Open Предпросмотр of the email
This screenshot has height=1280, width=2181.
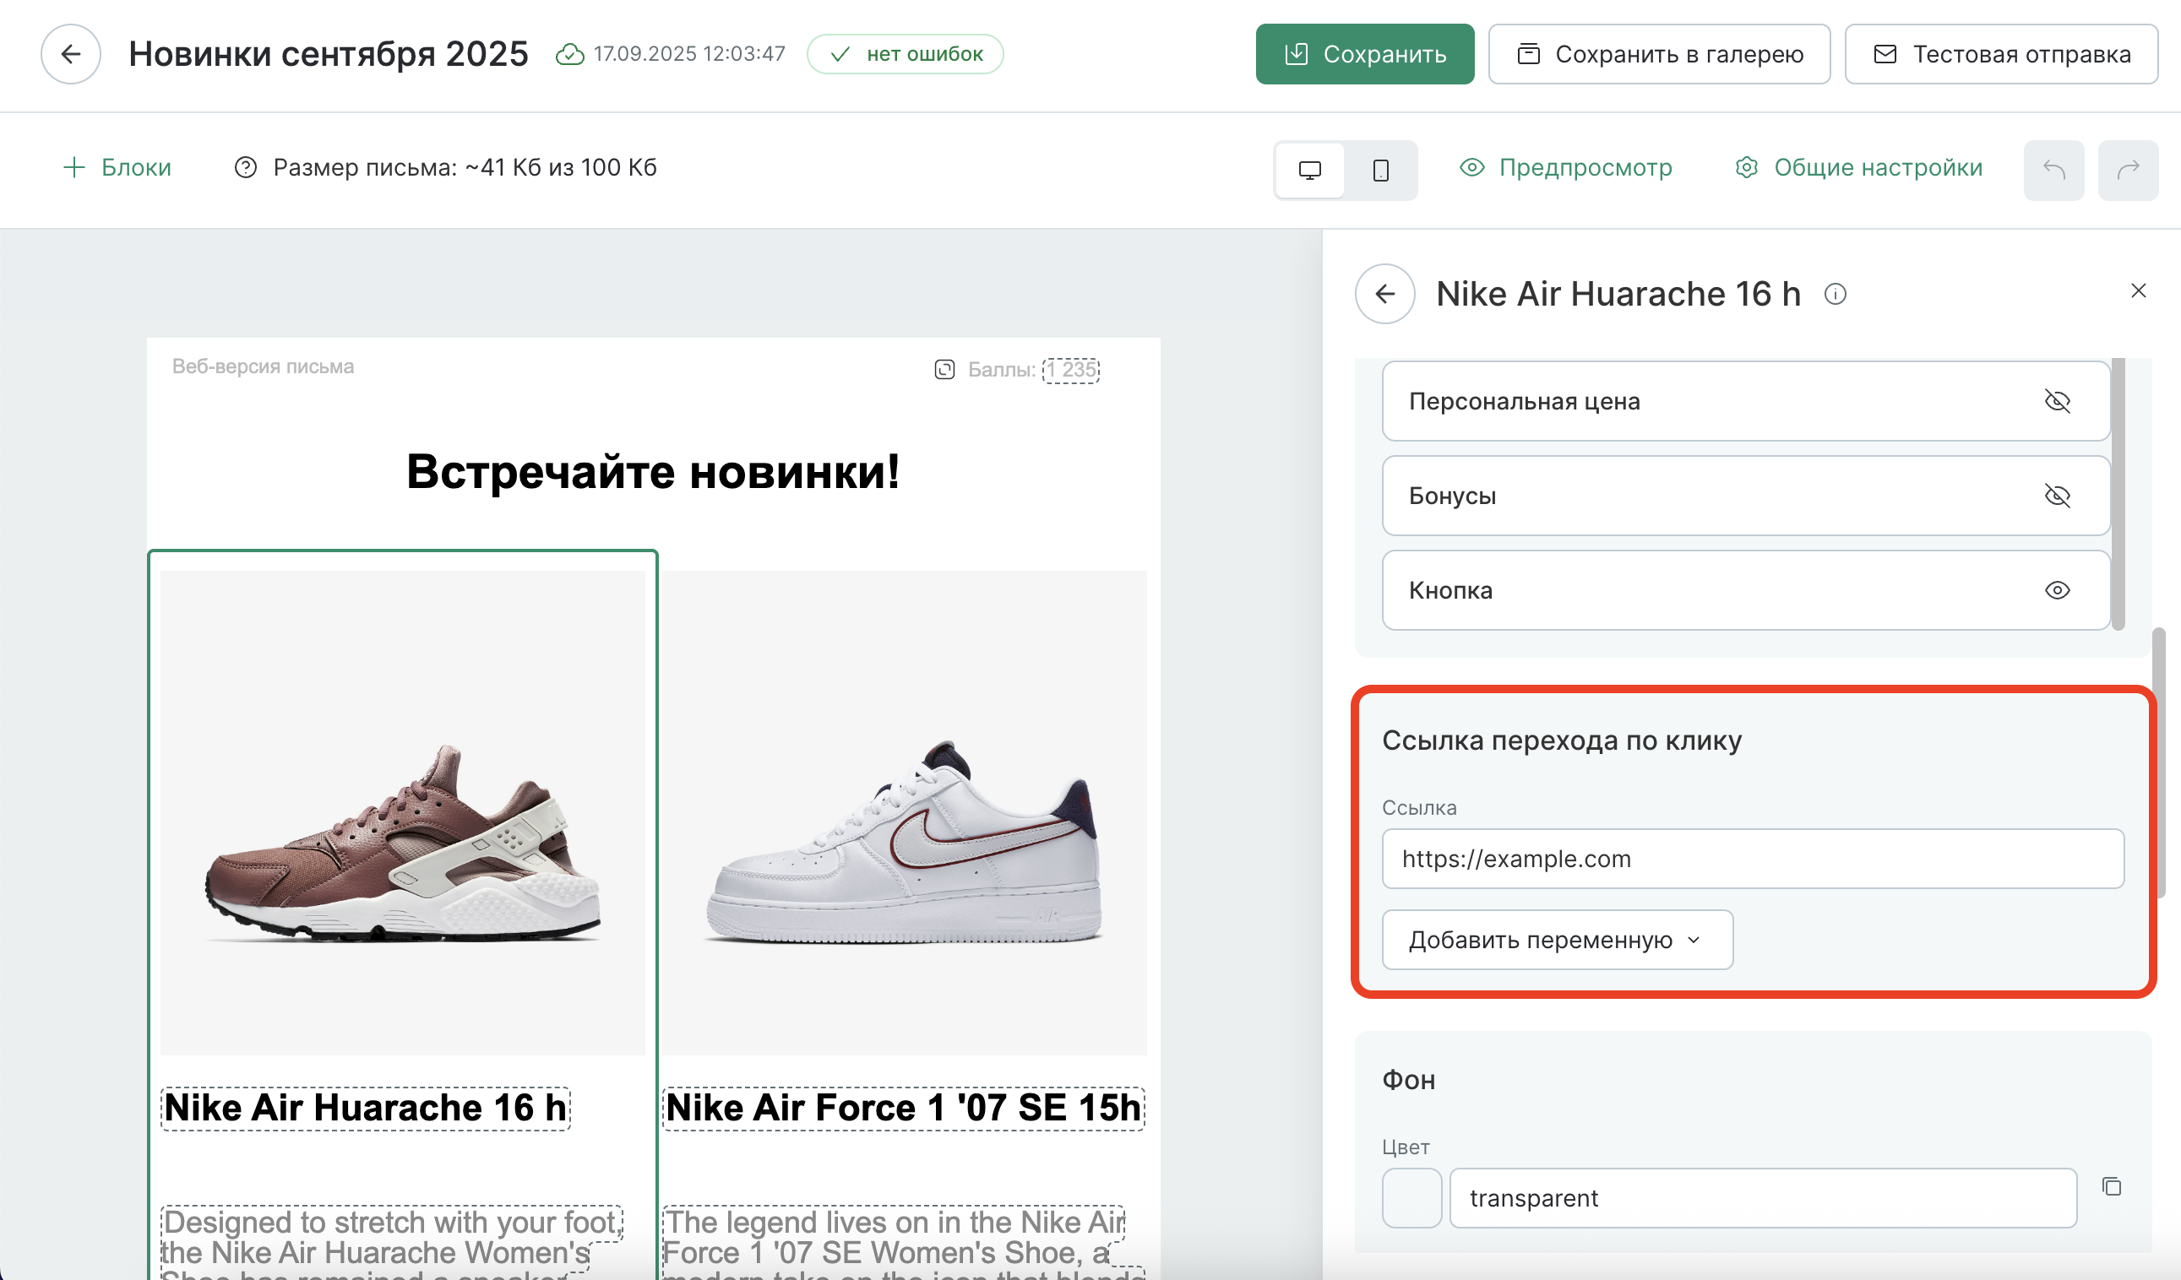1566,167
